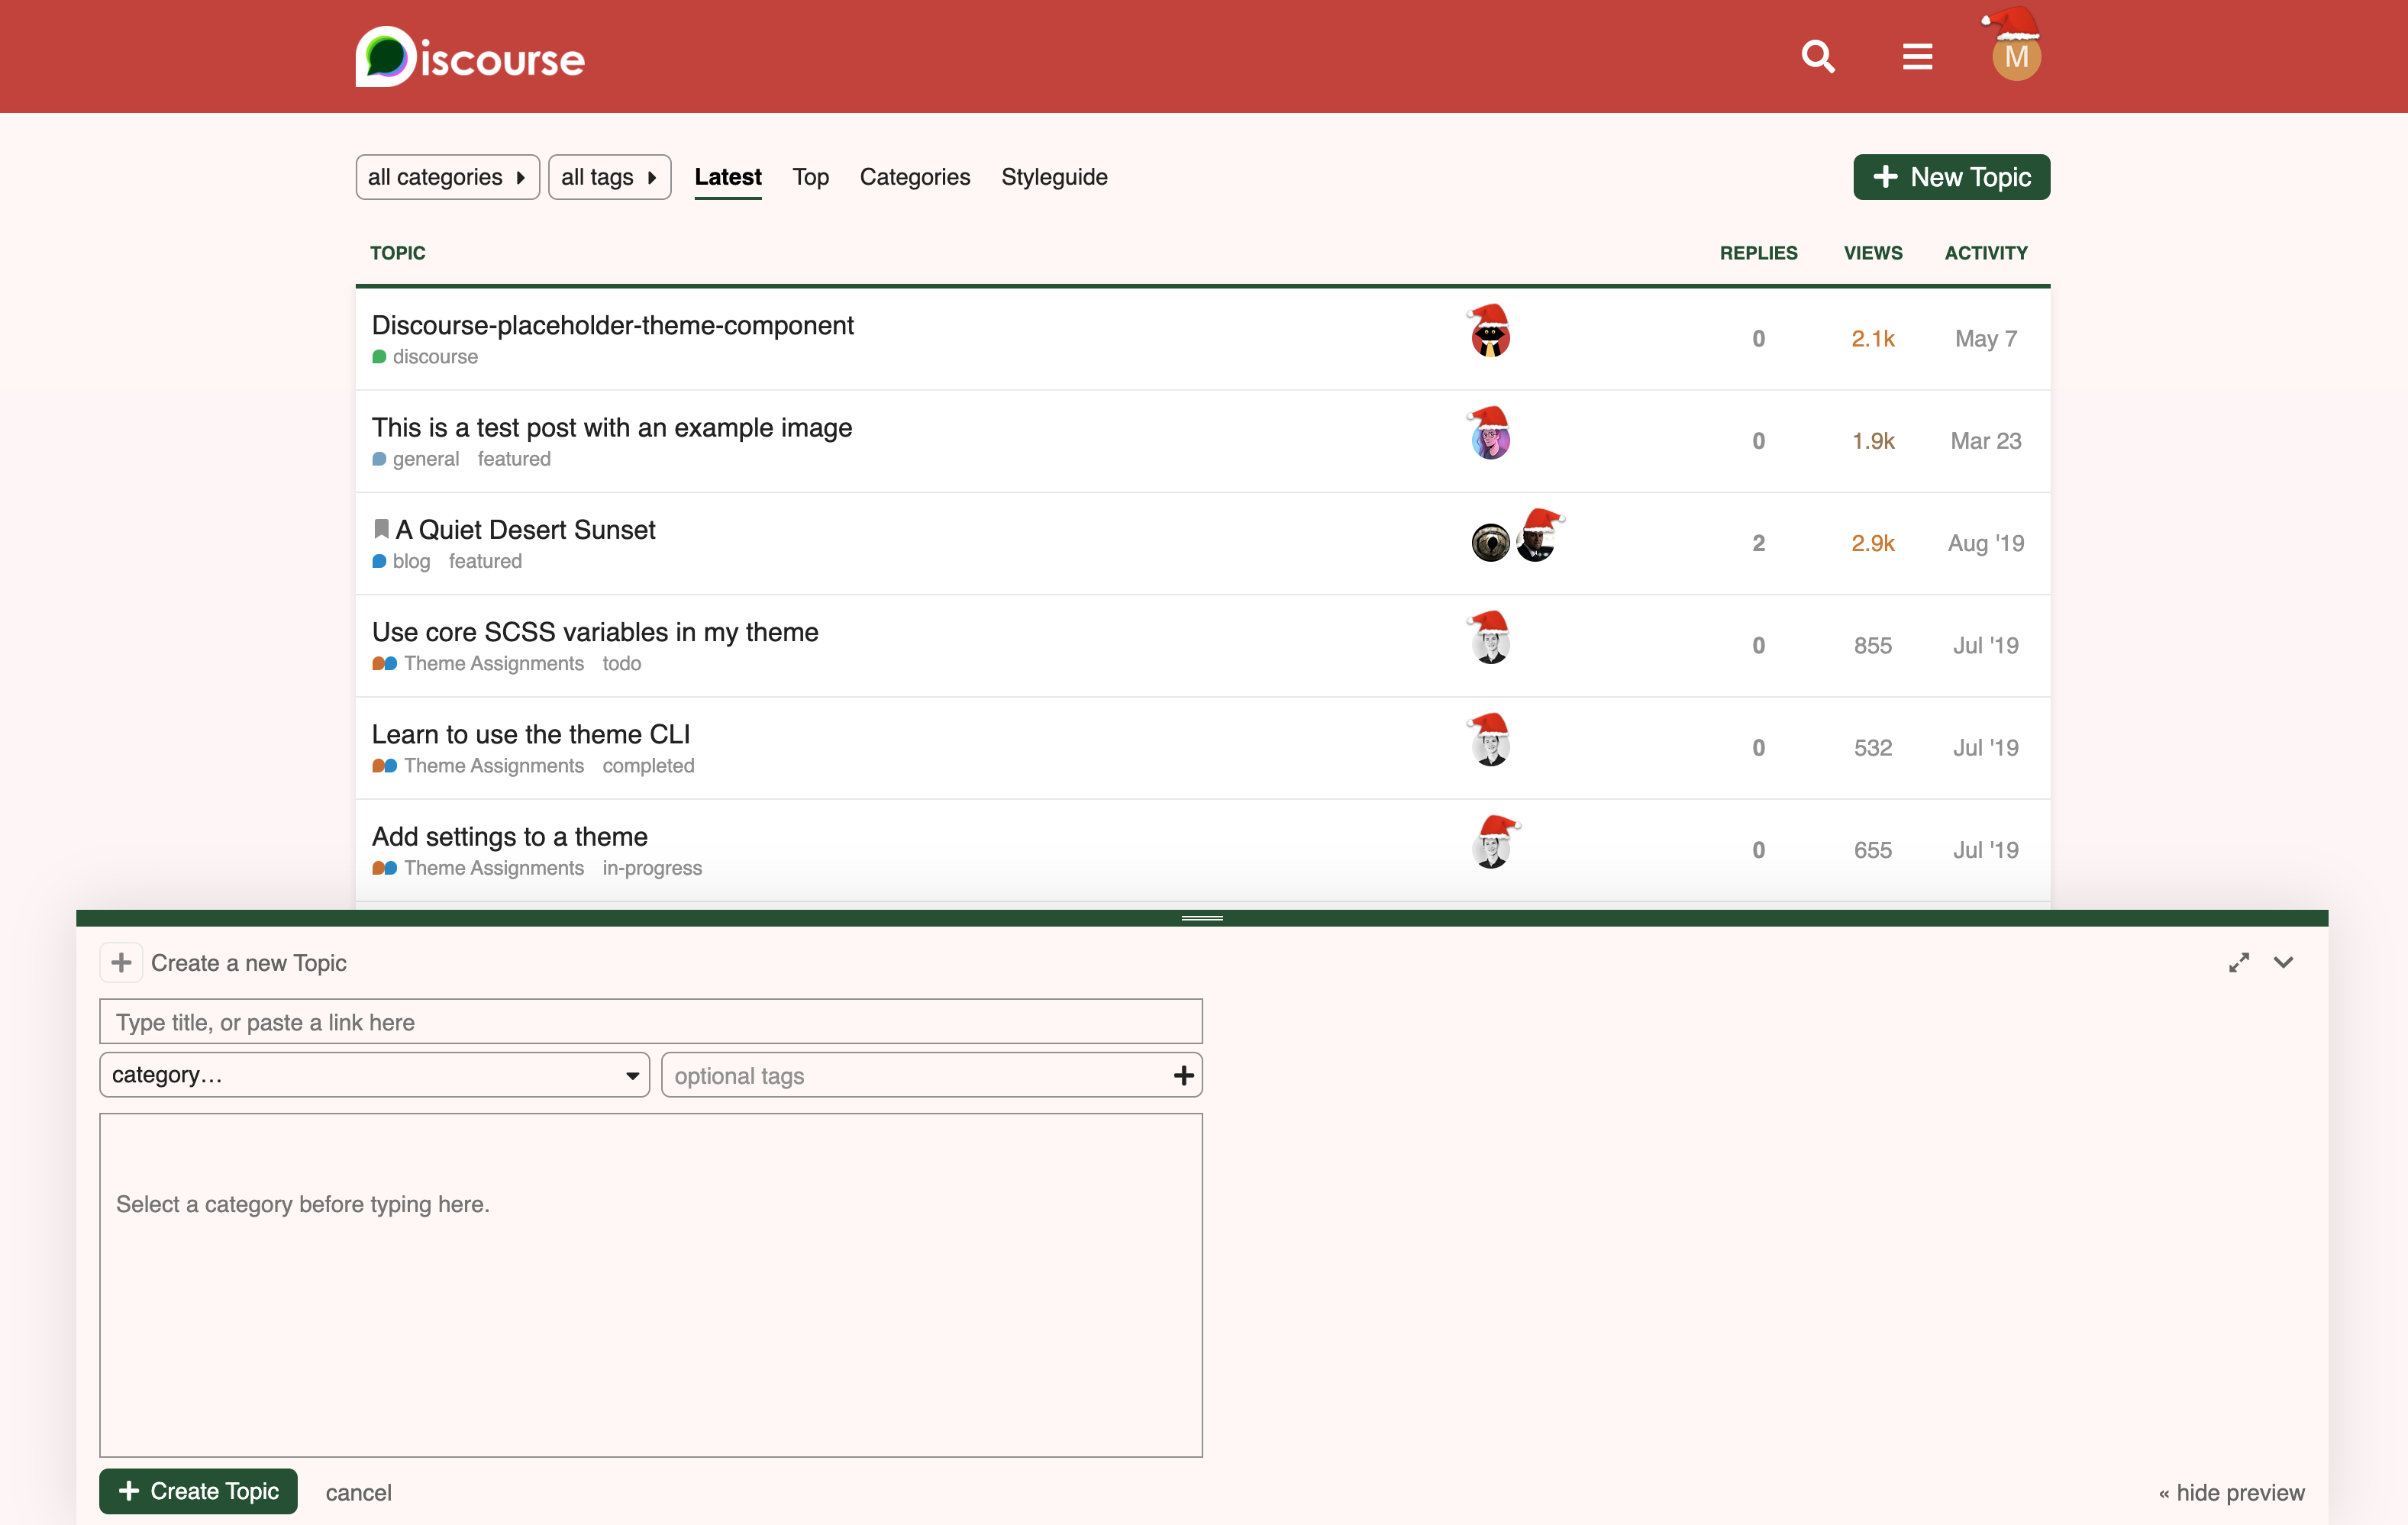Toggle hide preview in composer
Screen dimensions: 2408x1525
tap(2230, 1492)
